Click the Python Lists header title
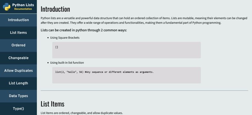Screen dimensions: 252x115 point(23,5)
